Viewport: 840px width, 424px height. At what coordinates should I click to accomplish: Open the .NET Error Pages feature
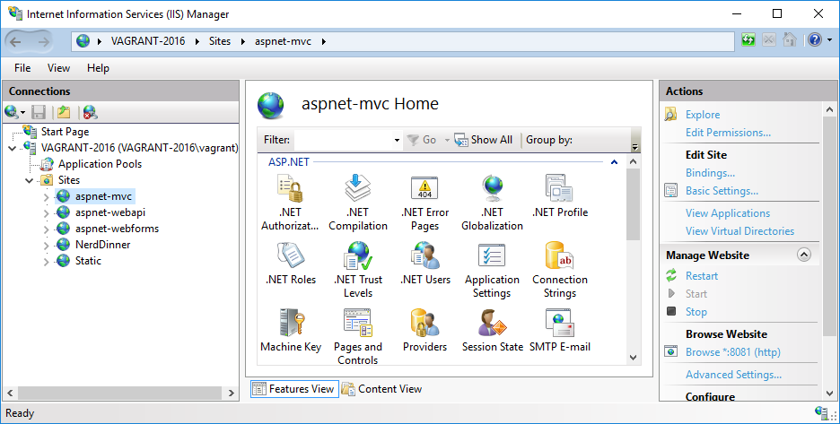(x=424, y=203)
